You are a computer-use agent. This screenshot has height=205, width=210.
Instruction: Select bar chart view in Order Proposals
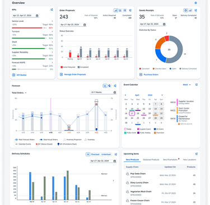pos(116,10)
